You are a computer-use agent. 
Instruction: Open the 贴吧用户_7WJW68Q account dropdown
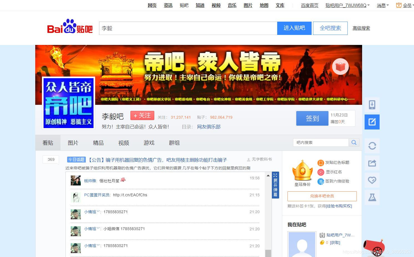347,5
